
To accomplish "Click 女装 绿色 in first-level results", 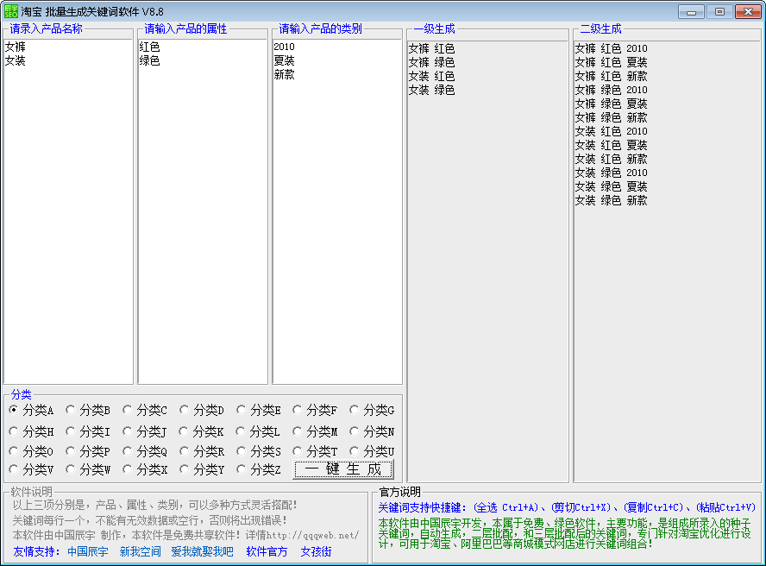I will pos(432,90).
